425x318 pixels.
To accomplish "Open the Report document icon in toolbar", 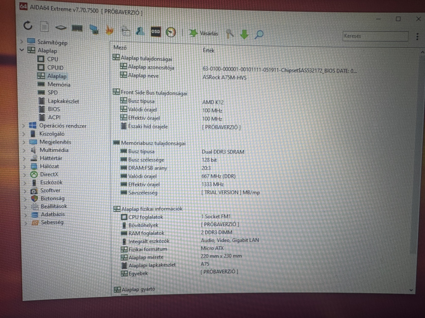I will (44, 26).
